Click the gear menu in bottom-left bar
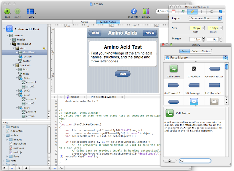234x171 pixels. (5, 168)
